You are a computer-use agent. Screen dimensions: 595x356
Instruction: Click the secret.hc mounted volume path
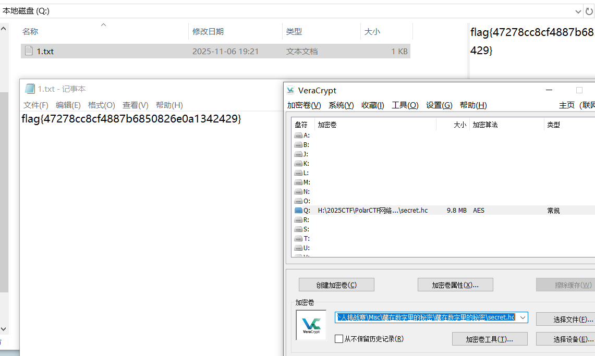[x=373, y=211]
